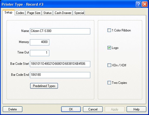Click the Delete button
The width and height of the screenshot is (149, 115).
point(13,109)
